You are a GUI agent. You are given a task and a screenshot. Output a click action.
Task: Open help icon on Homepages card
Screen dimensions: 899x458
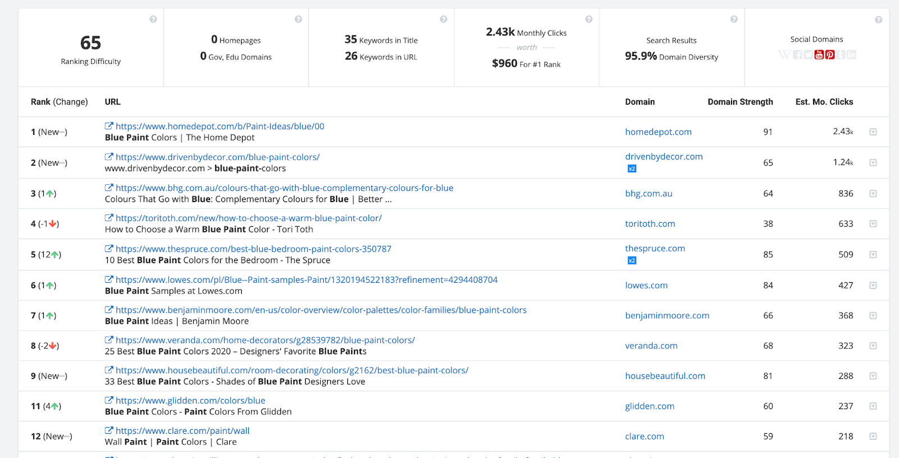tap(298, 19)
